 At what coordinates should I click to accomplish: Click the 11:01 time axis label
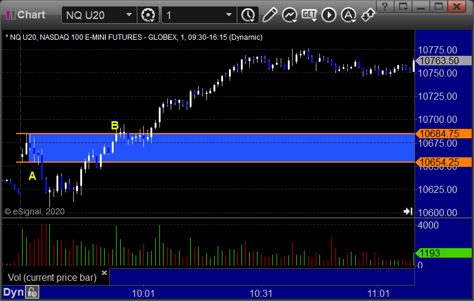378,293
